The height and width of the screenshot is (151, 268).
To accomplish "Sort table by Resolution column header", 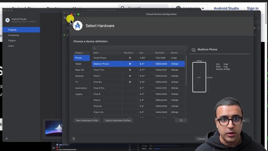I will (160, 53).
